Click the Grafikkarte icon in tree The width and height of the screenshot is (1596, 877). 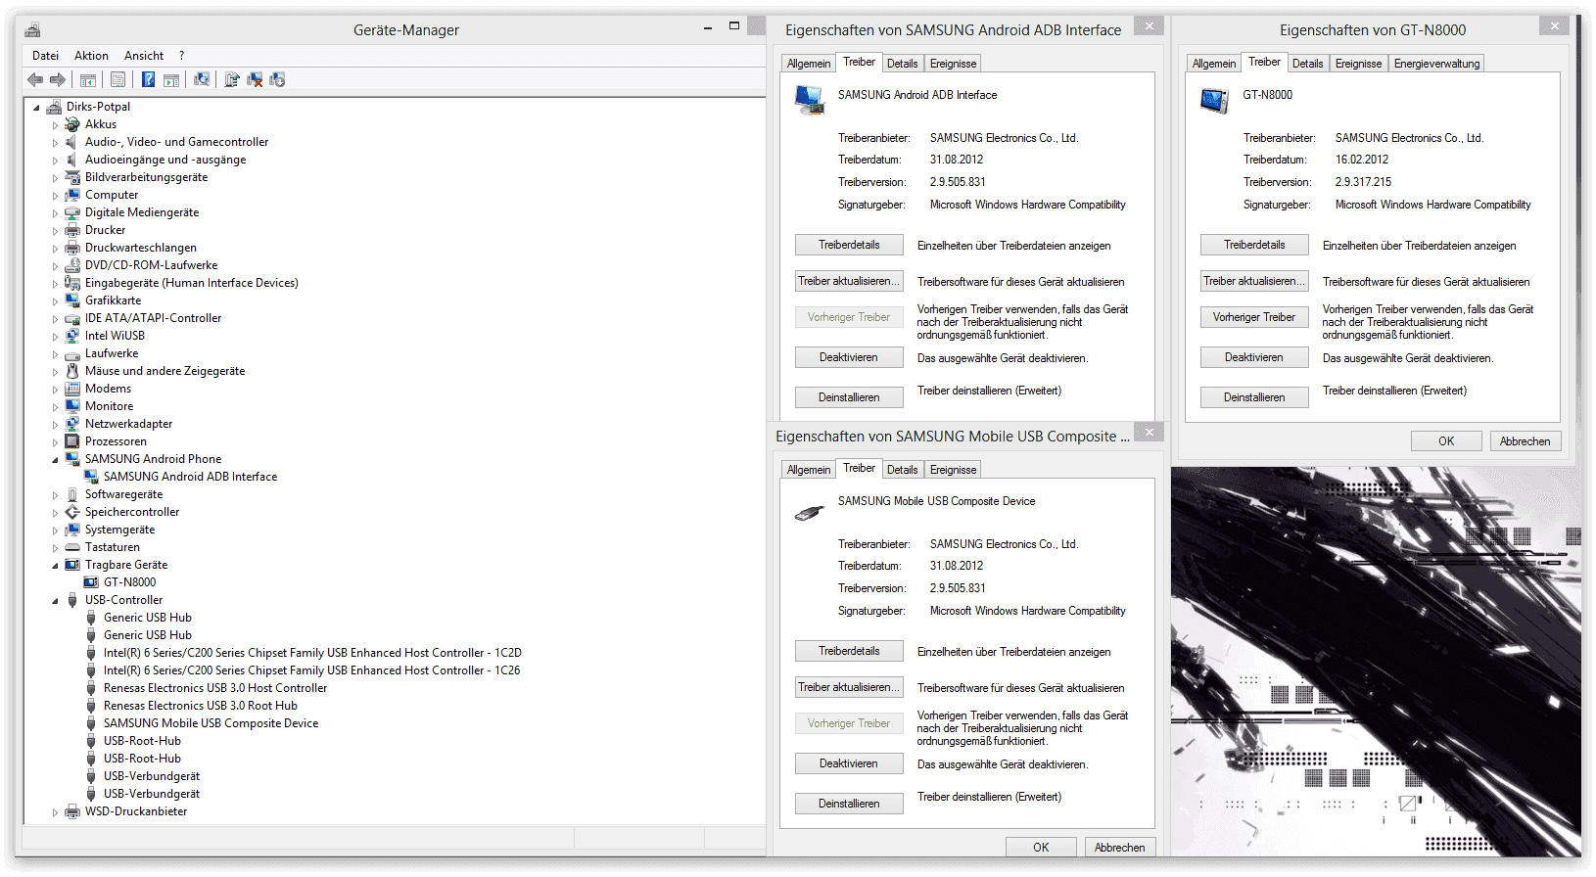[x=72, y=300]
